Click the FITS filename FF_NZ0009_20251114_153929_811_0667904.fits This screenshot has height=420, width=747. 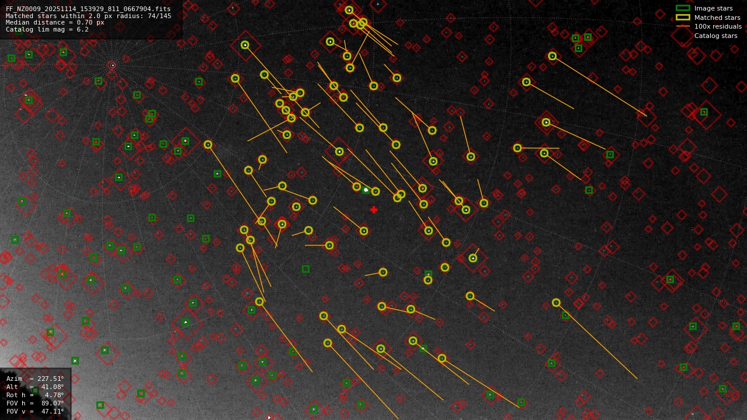88,9
